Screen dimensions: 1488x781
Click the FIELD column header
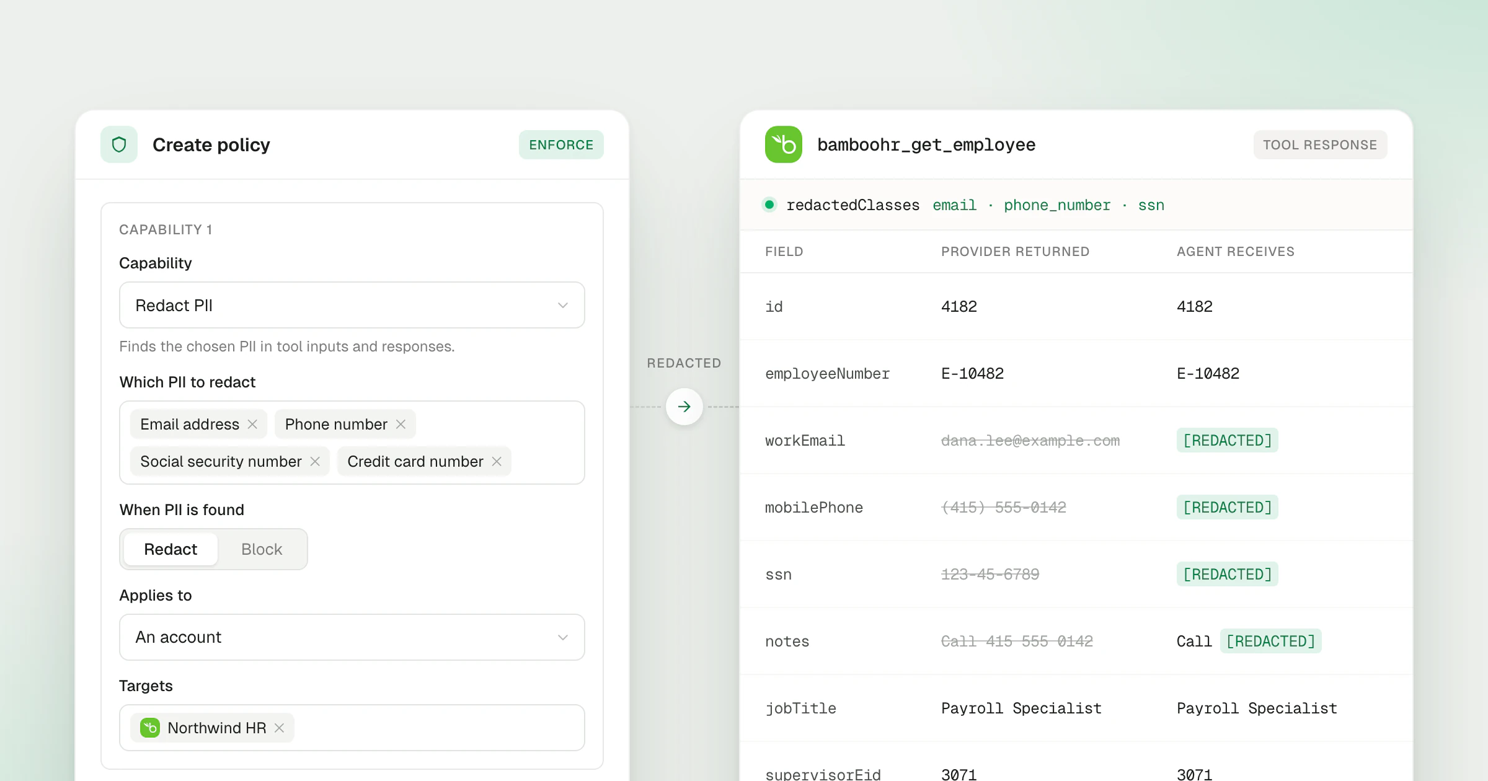(784, 251)
